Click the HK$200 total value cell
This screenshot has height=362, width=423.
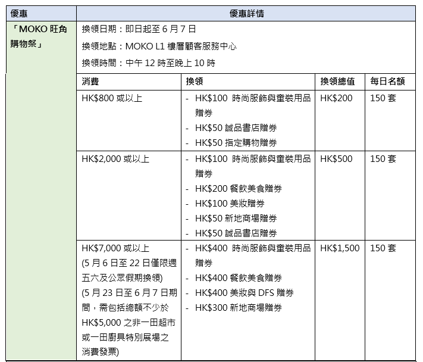[336, 98]
